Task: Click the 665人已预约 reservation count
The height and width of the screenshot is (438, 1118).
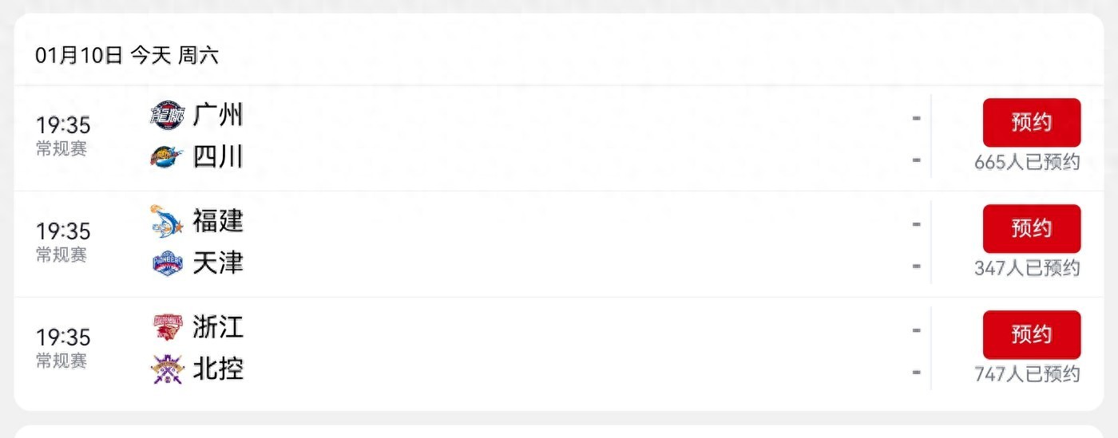Action: [1027, 163]
